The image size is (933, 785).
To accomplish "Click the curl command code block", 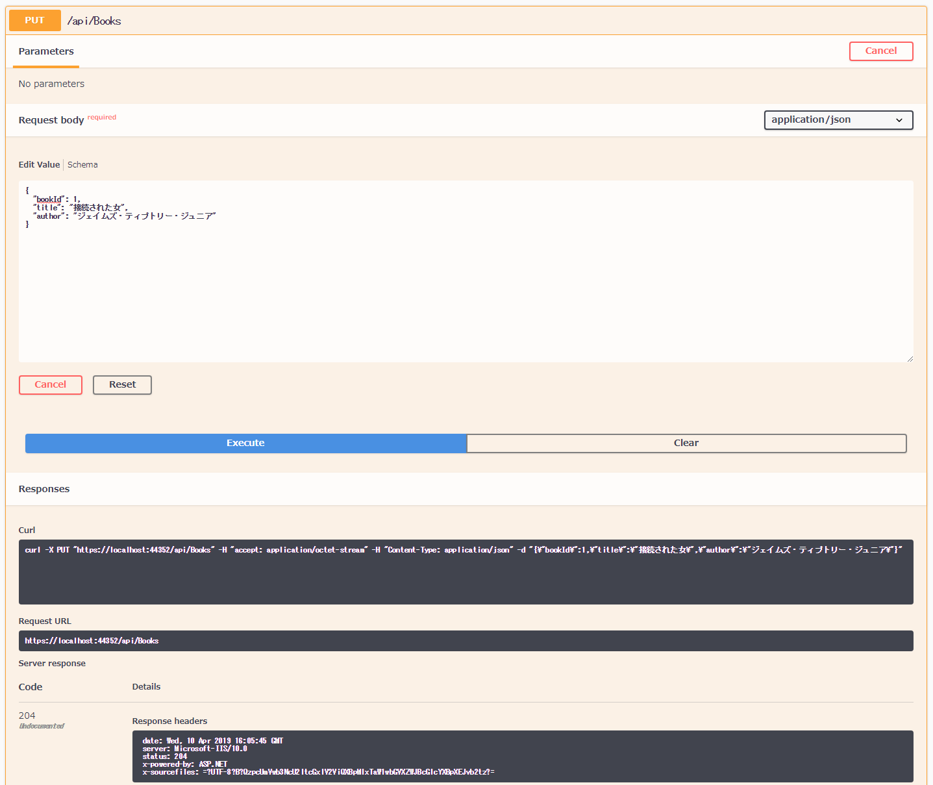I will coord(466,572).
